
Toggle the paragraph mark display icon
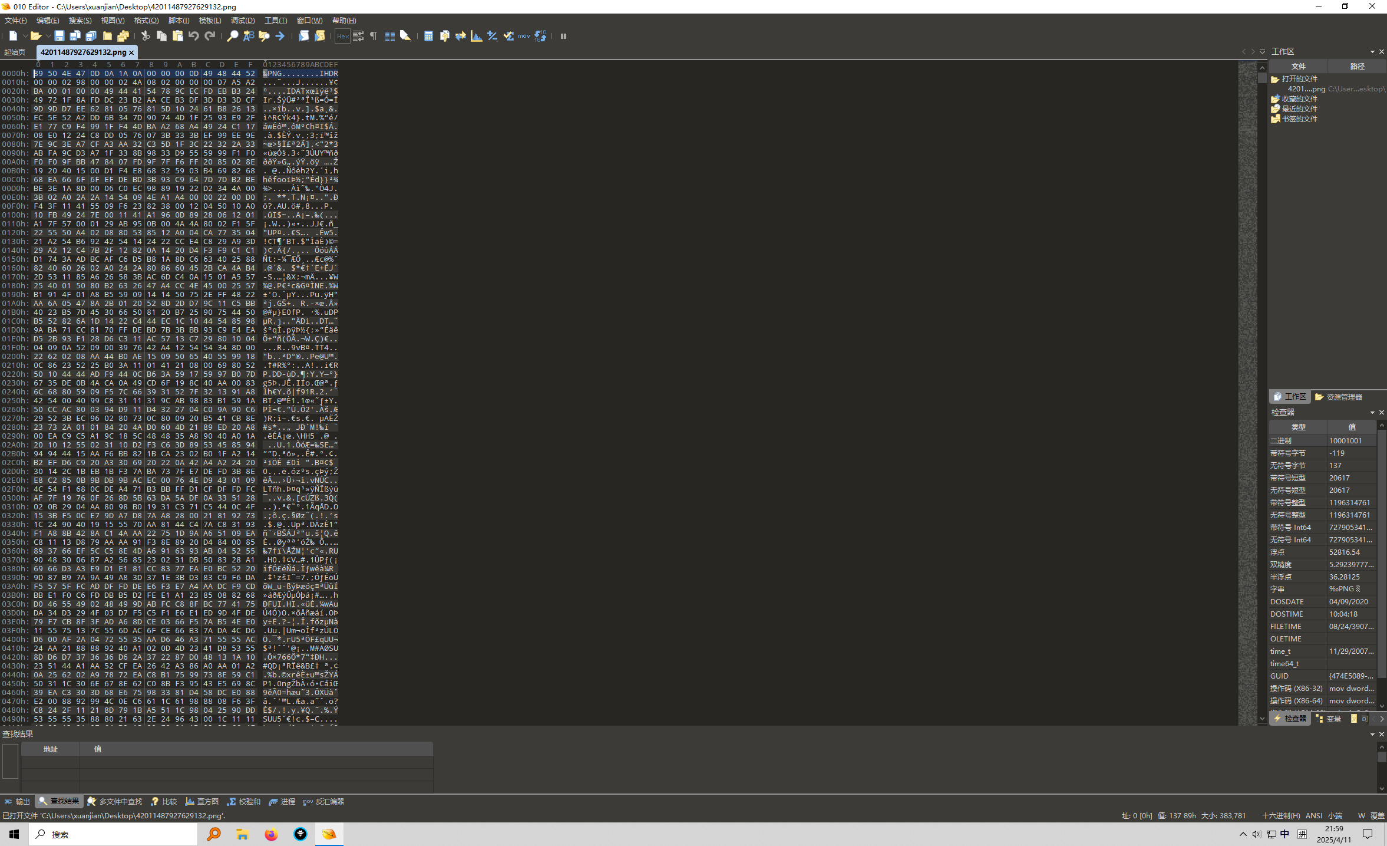[374, 37]
